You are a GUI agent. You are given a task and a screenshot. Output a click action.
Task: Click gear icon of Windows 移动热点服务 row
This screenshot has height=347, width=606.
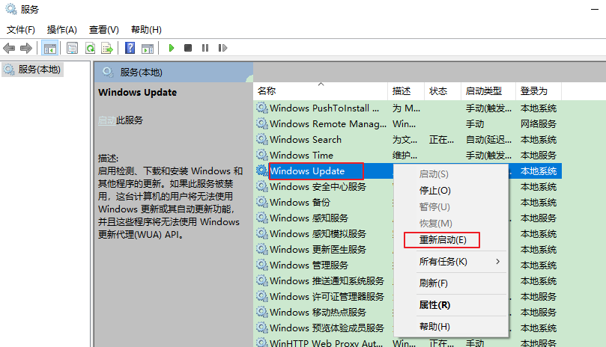pyautogui.click(x=262, y=312)
